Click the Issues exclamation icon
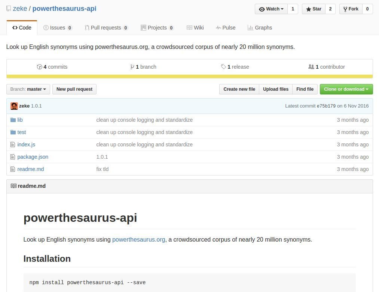 [46, 28]
